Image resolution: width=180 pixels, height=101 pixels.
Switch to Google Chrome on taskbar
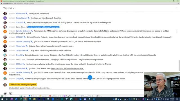pyautogui.click(x=25, y=99)
